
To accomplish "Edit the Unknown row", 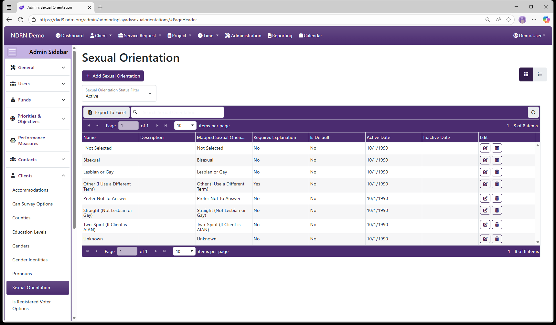I will click(485, 239).
